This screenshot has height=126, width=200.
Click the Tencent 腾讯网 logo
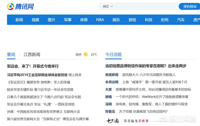tap(21, 6)
